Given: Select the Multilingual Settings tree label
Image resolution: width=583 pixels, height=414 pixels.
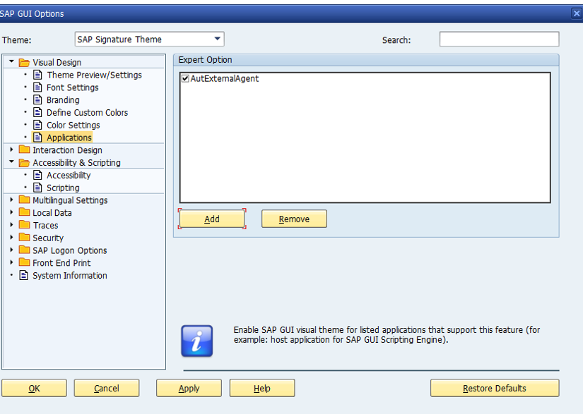Looking at the screenshot, I should [x=70, y=200].
